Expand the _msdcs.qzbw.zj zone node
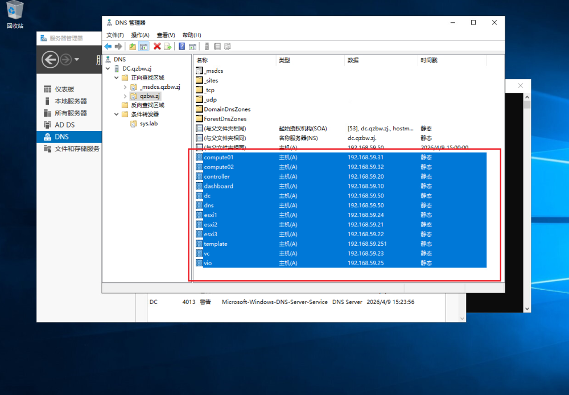The height and width of the screenshot is (395, 569). point(125,87)
